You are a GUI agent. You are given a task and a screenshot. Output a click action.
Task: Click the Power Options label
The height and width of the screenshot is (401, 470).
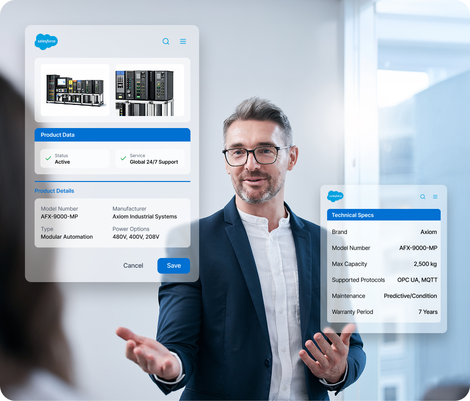pos(131,229)
